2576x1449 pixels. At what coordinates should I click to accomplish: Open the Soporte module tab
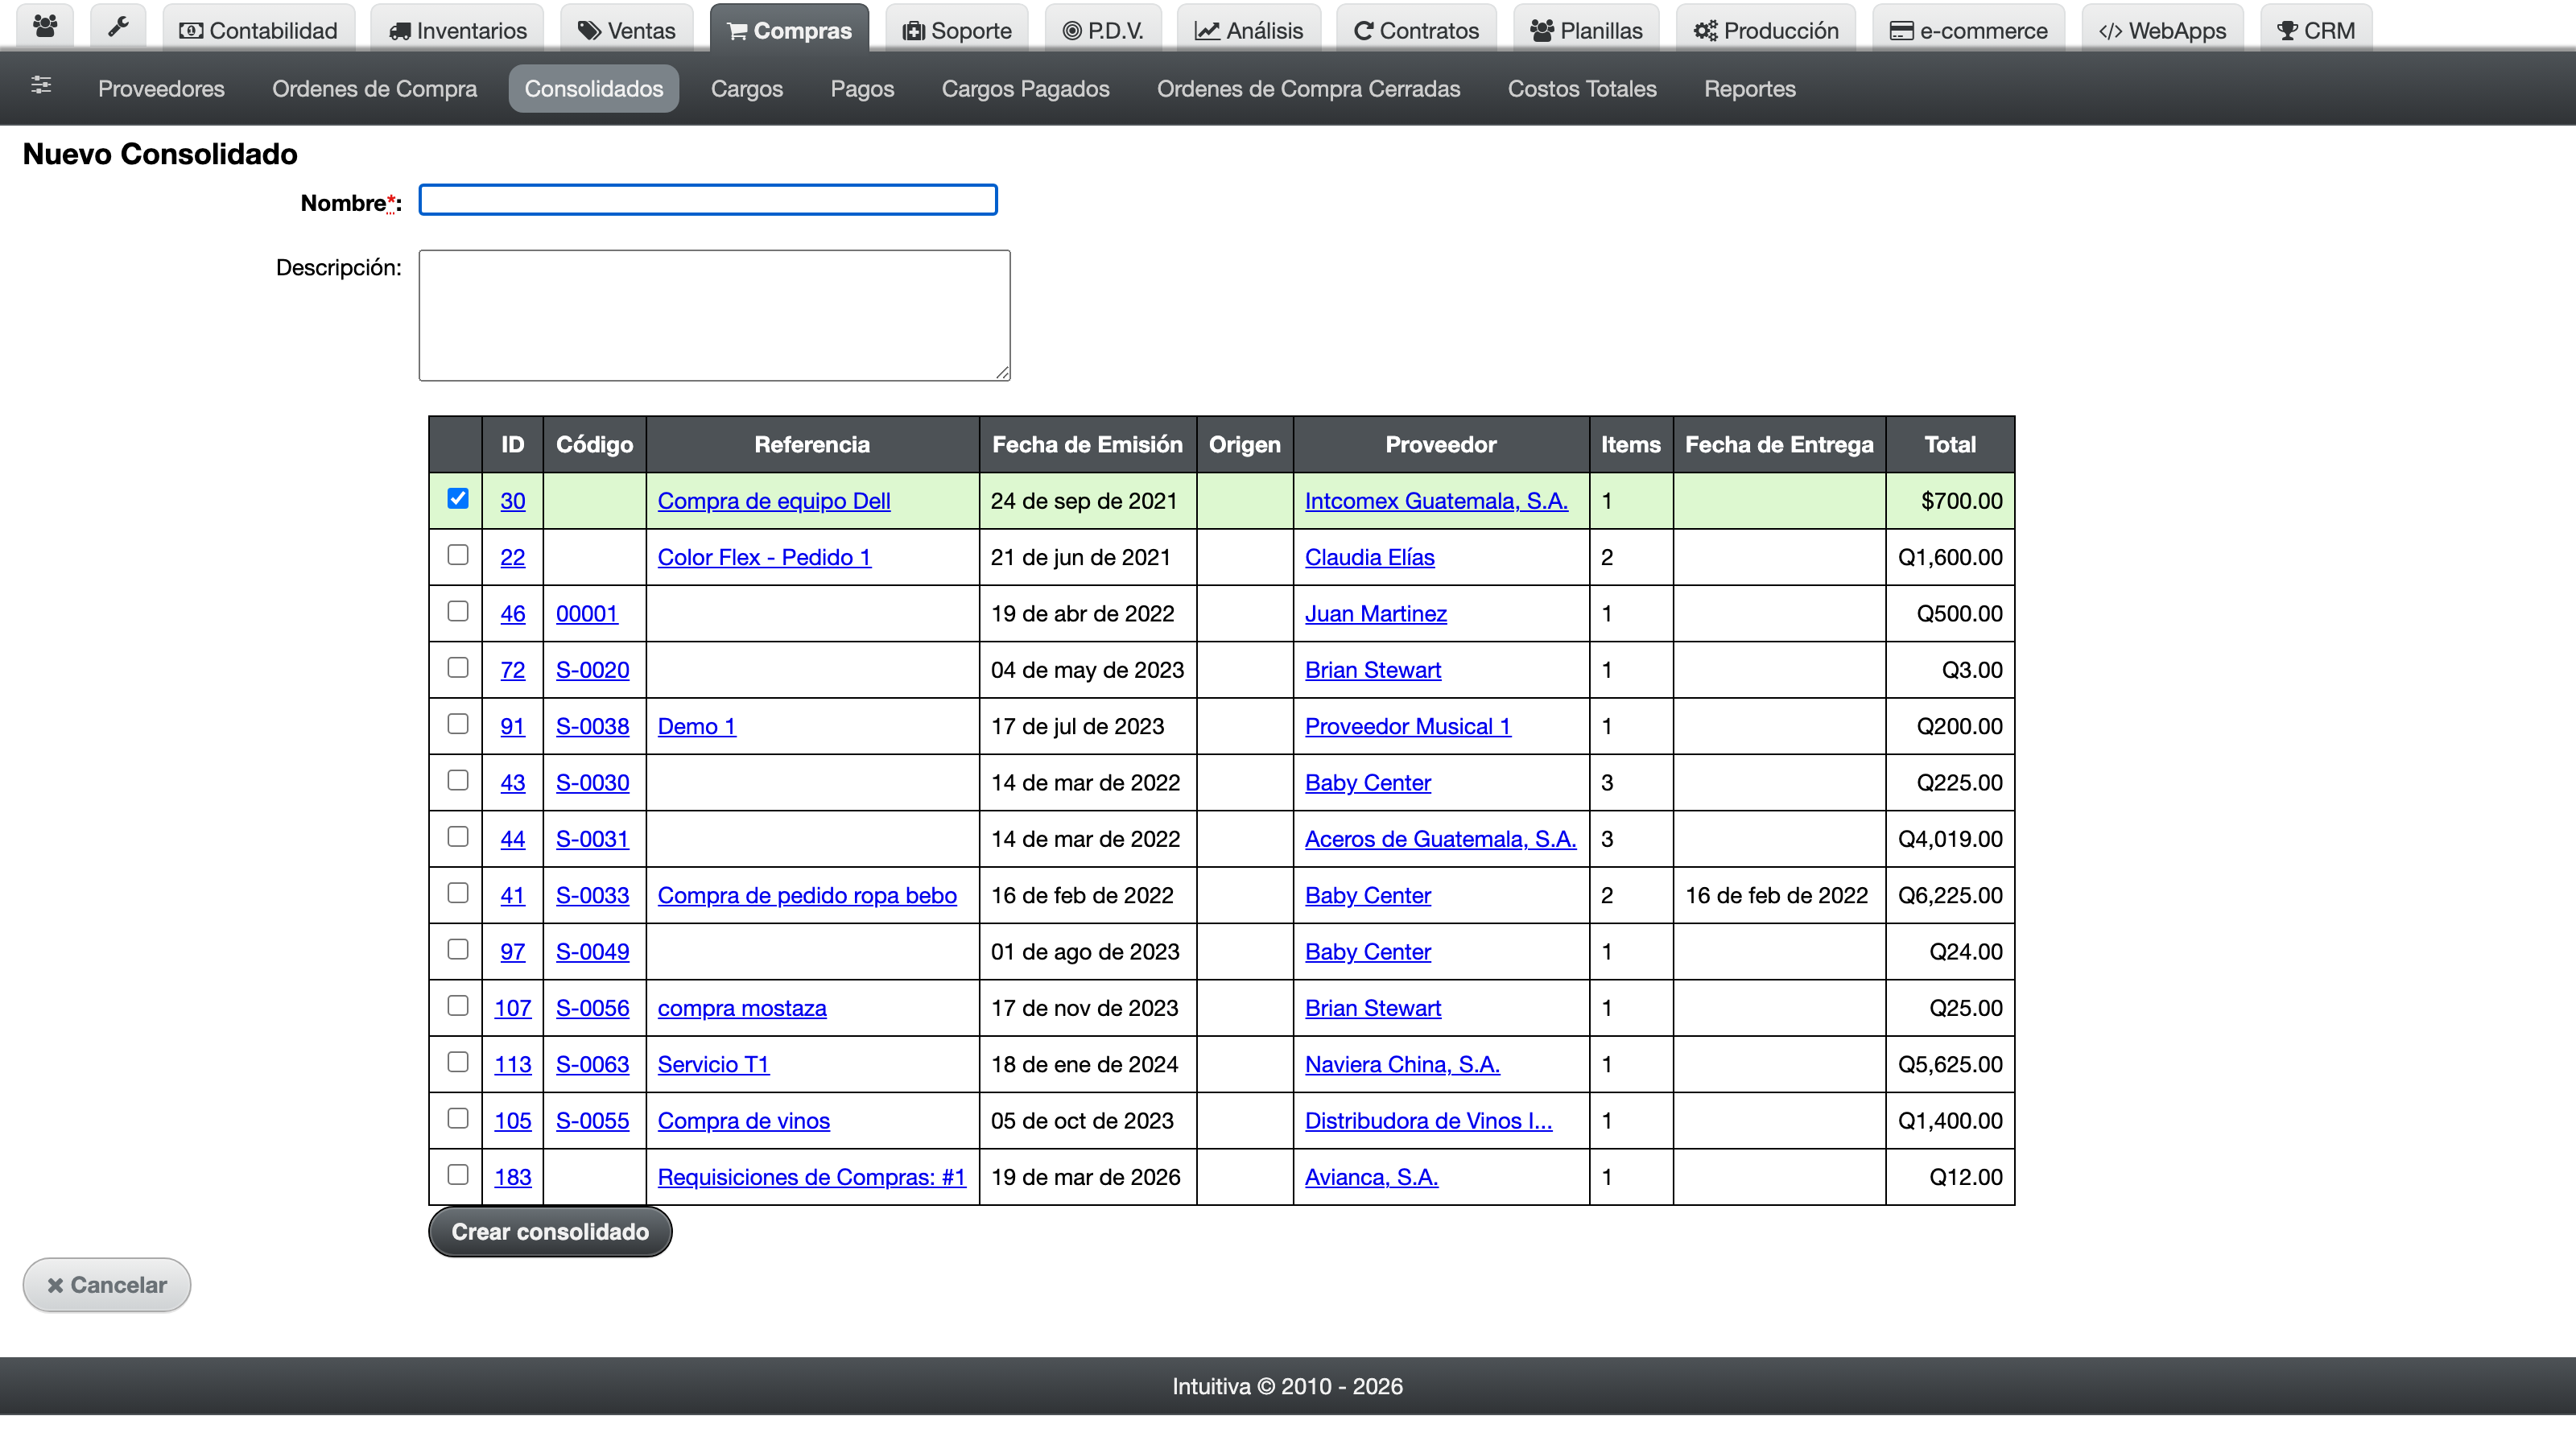(957, 30)
